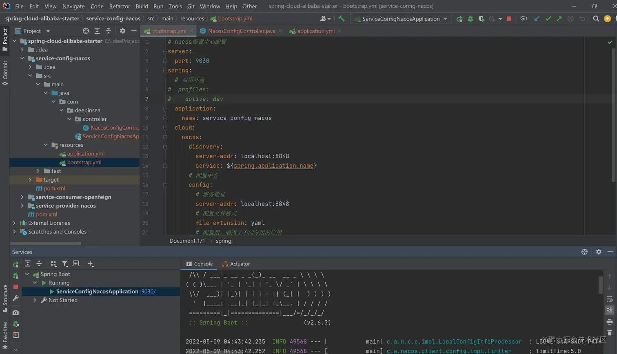Clear console with the trash icon
This screenshot has width=617, height=354.
610,333
